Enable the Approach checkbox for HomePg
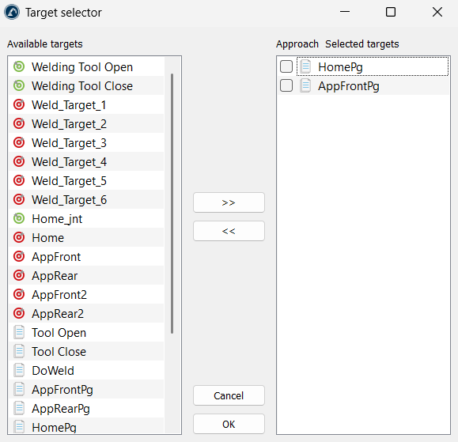 [x=286, y=66]
